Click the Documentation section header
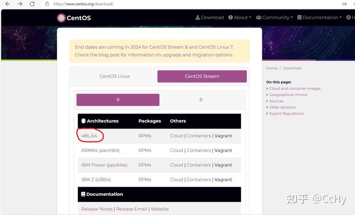 click(x=102, y=194)
